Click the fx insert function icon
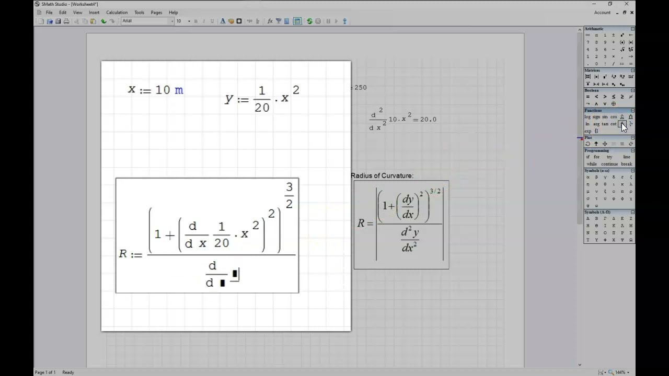Screen dimensions: 669x376 click(x=270, y=21)
